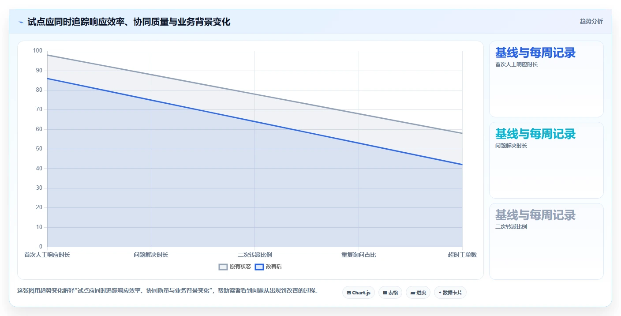Click x-axis label 重复询问占比
The image size is (621, 316).
click(359, 255)
